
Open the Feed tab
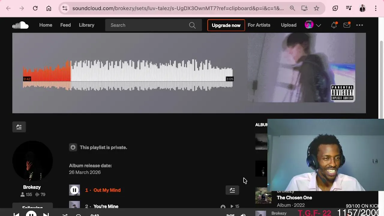tap(65, 25)
